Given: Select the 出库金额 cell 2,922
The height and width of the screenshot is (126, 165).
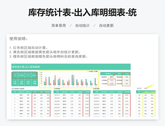Looking at the screenshot, I should coord(127,101).
